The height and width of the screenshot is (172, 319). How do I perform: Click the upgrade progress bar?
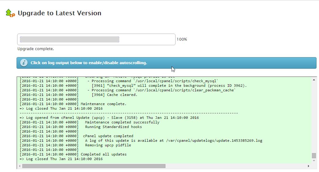[96, 39]
